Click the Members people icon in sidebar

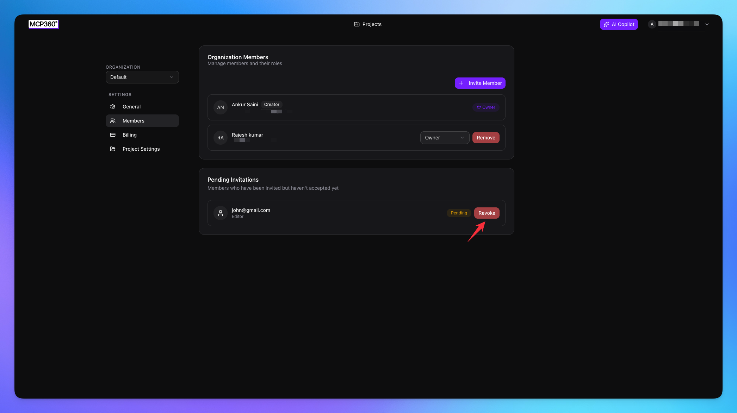113,121
